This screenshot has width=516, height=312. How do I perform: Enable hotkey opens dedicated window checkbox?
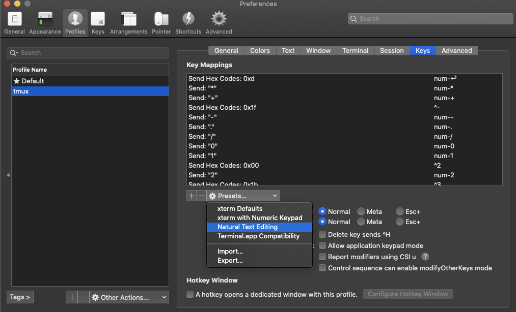[x=190, y=294]
